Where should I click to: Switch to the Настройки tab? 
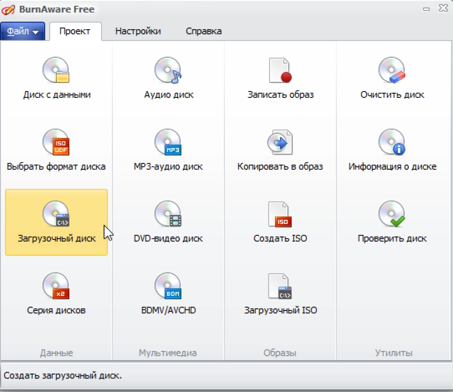[x=138, y=31]
